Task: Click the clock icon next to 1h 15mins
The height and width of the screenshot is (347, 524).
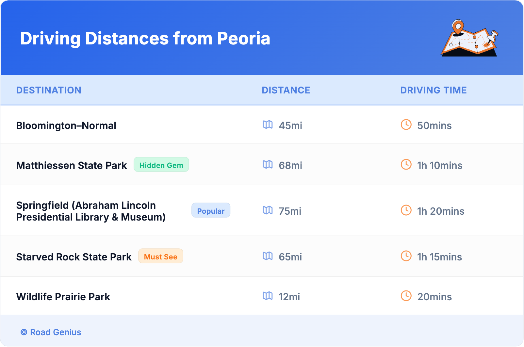Action: tap(406, 256)
